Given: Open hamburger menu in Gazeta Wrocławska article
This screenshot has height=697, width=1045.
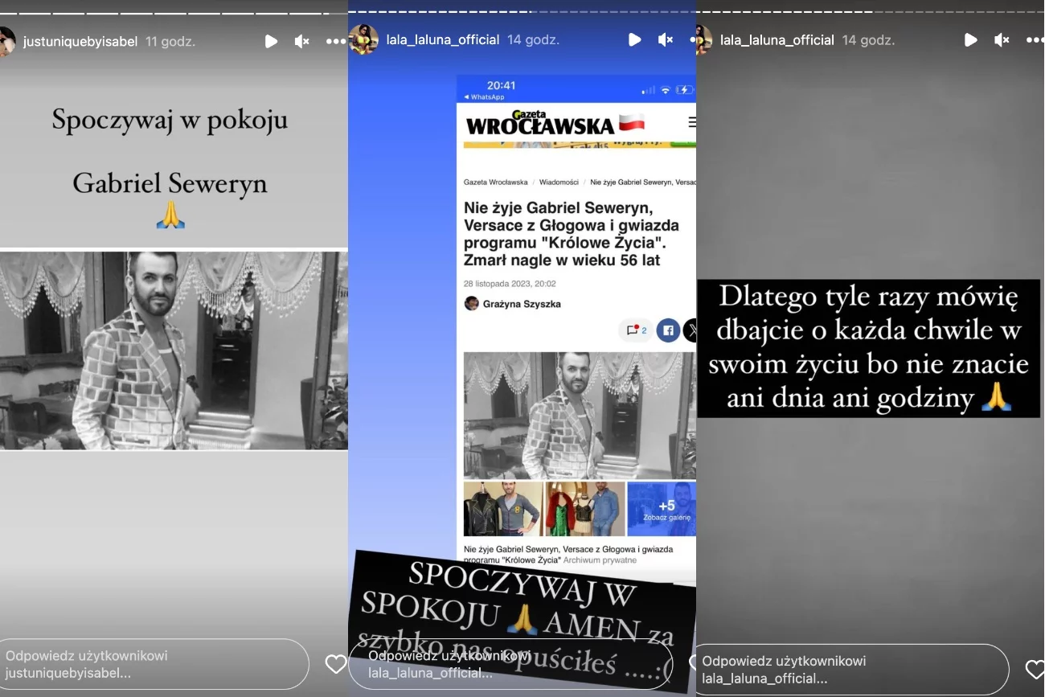Looking at the screenshot, I should coord(691,122).
